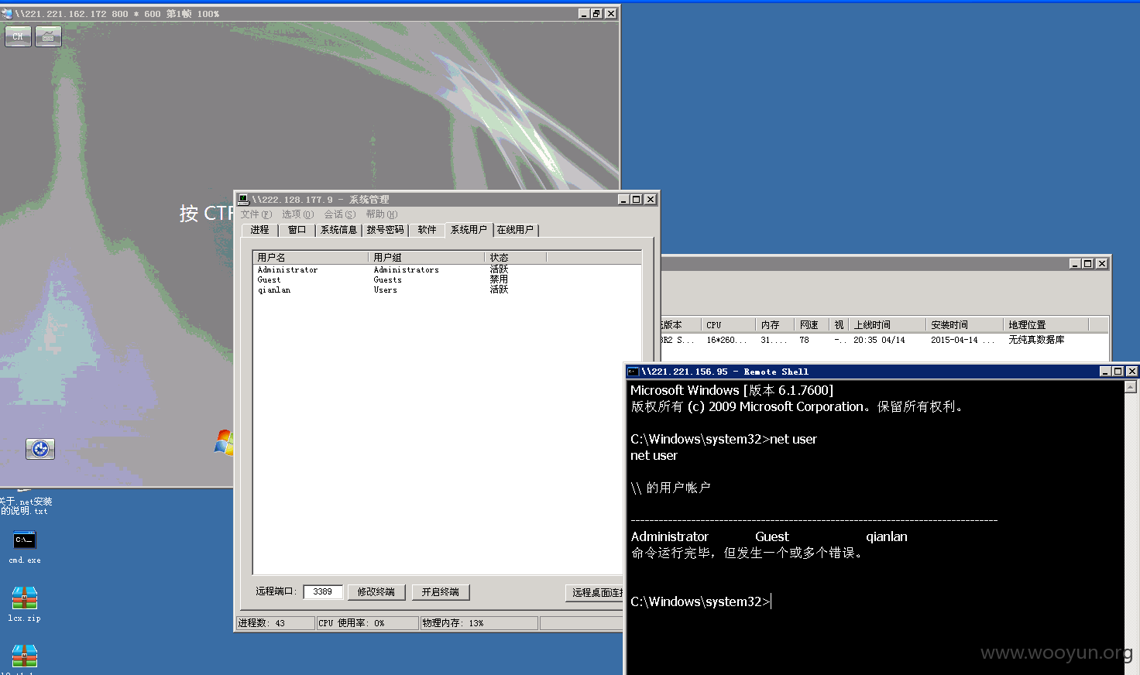Close the host list window behind
The height and width of the screenshot is (675, 1140).
(1102, 264)
